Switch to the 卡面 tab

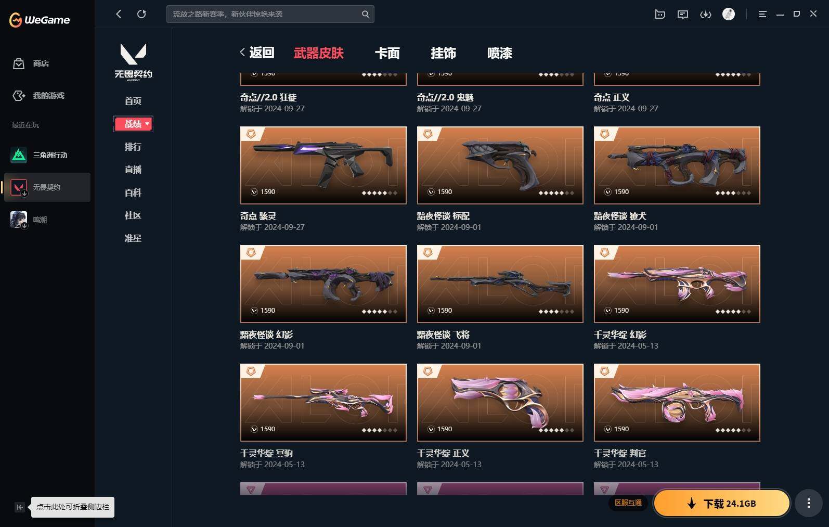387,53
